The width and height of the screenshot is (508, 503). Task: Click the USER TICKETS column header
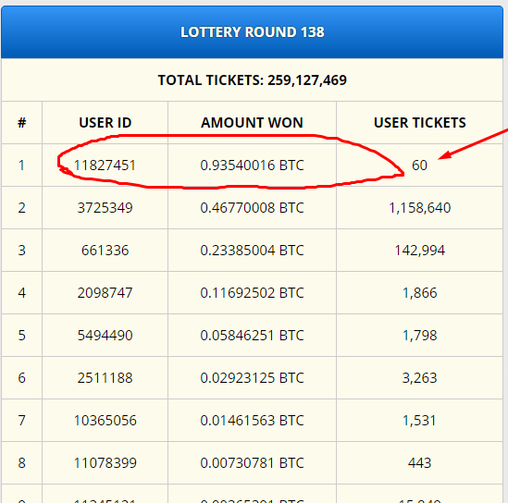tap(419, 123)
